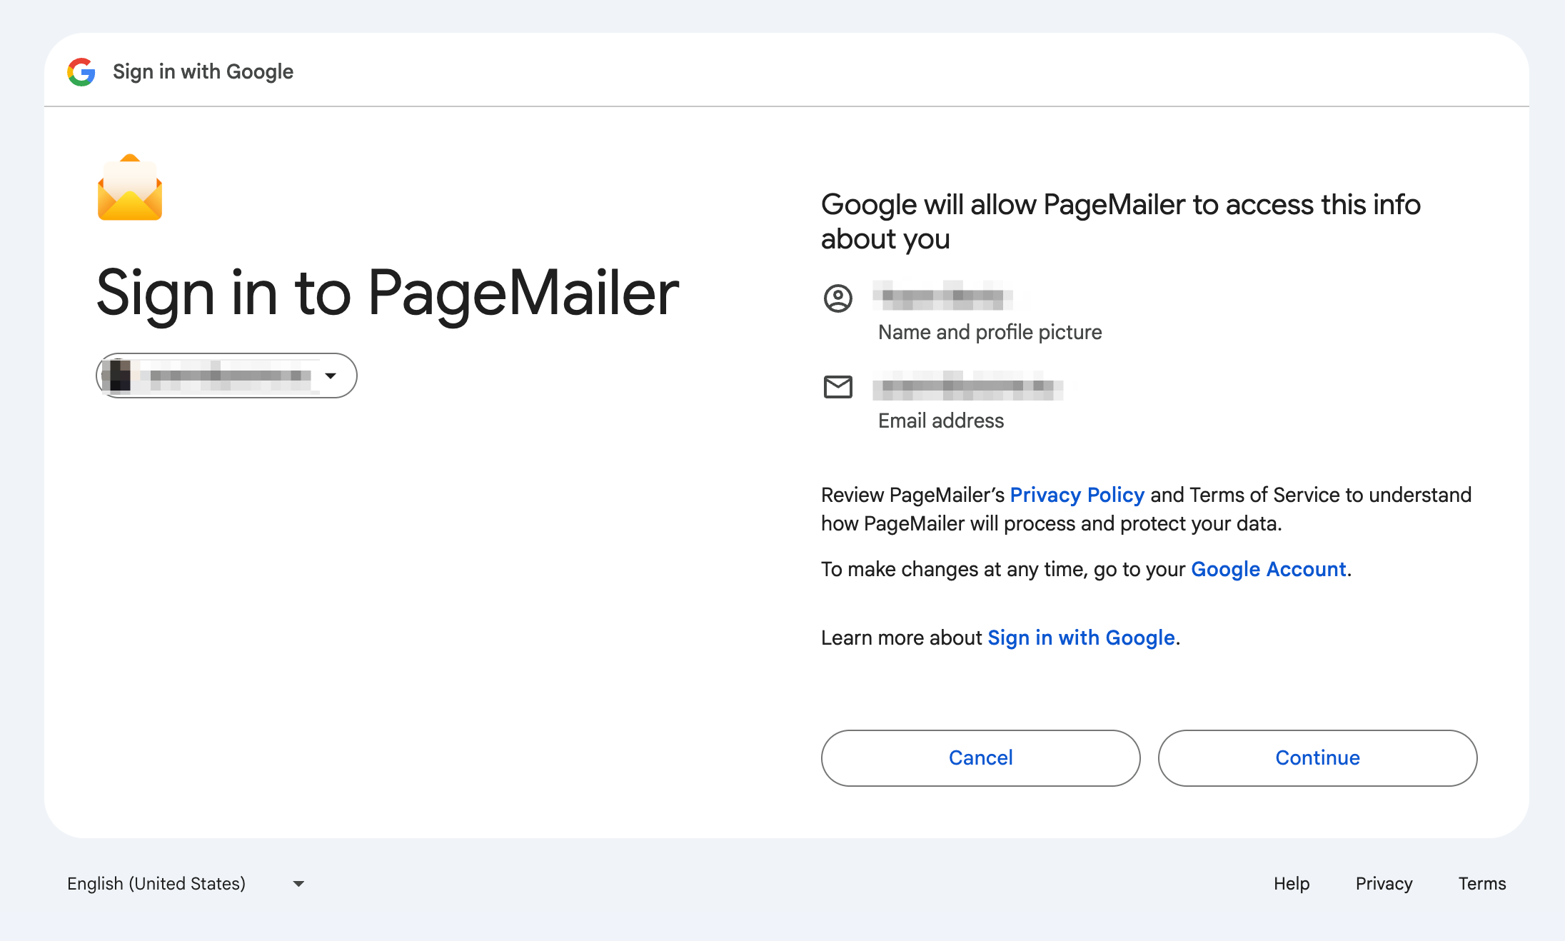
Task: Click the blurred email address text
Action: [967, 386]
